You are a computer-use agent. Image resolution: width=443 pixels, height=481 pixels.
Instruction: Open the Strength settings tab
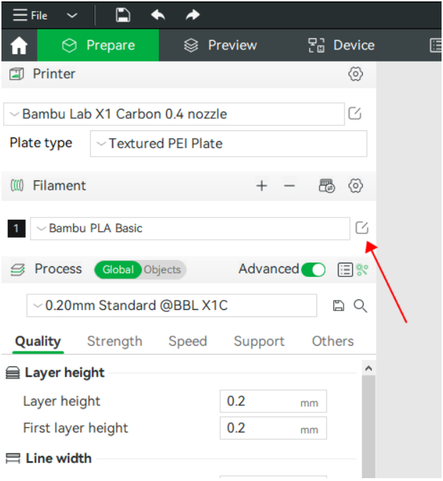[x=115, y=341]
